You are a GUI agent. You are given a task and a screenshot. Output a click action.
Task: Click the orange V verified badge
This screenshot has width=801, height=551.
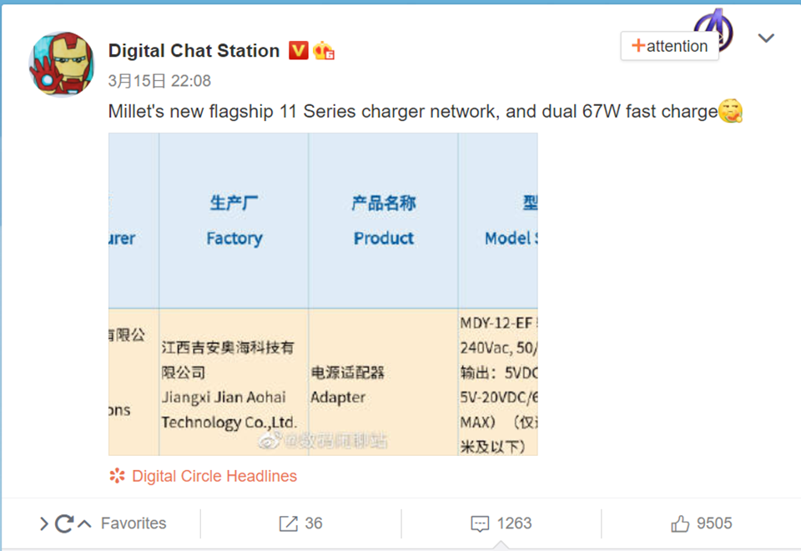[299, 51]
